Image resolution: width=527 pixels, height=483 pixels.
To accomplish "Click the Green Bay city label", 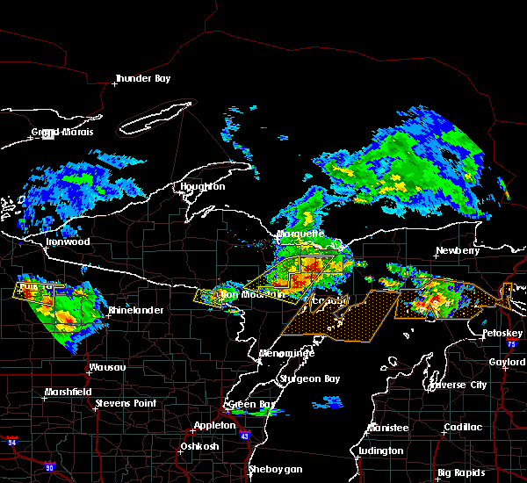I will point(252,404).
